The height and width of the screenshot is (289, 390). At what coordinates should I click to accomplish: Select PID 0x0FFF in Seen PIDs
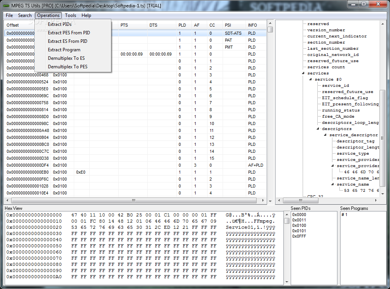[x=299, y=237]
